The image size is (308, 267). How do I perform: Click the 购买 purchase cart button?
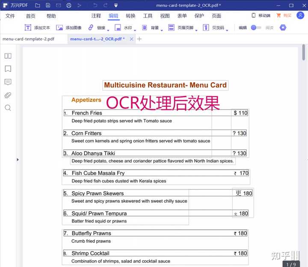point(284,15)
